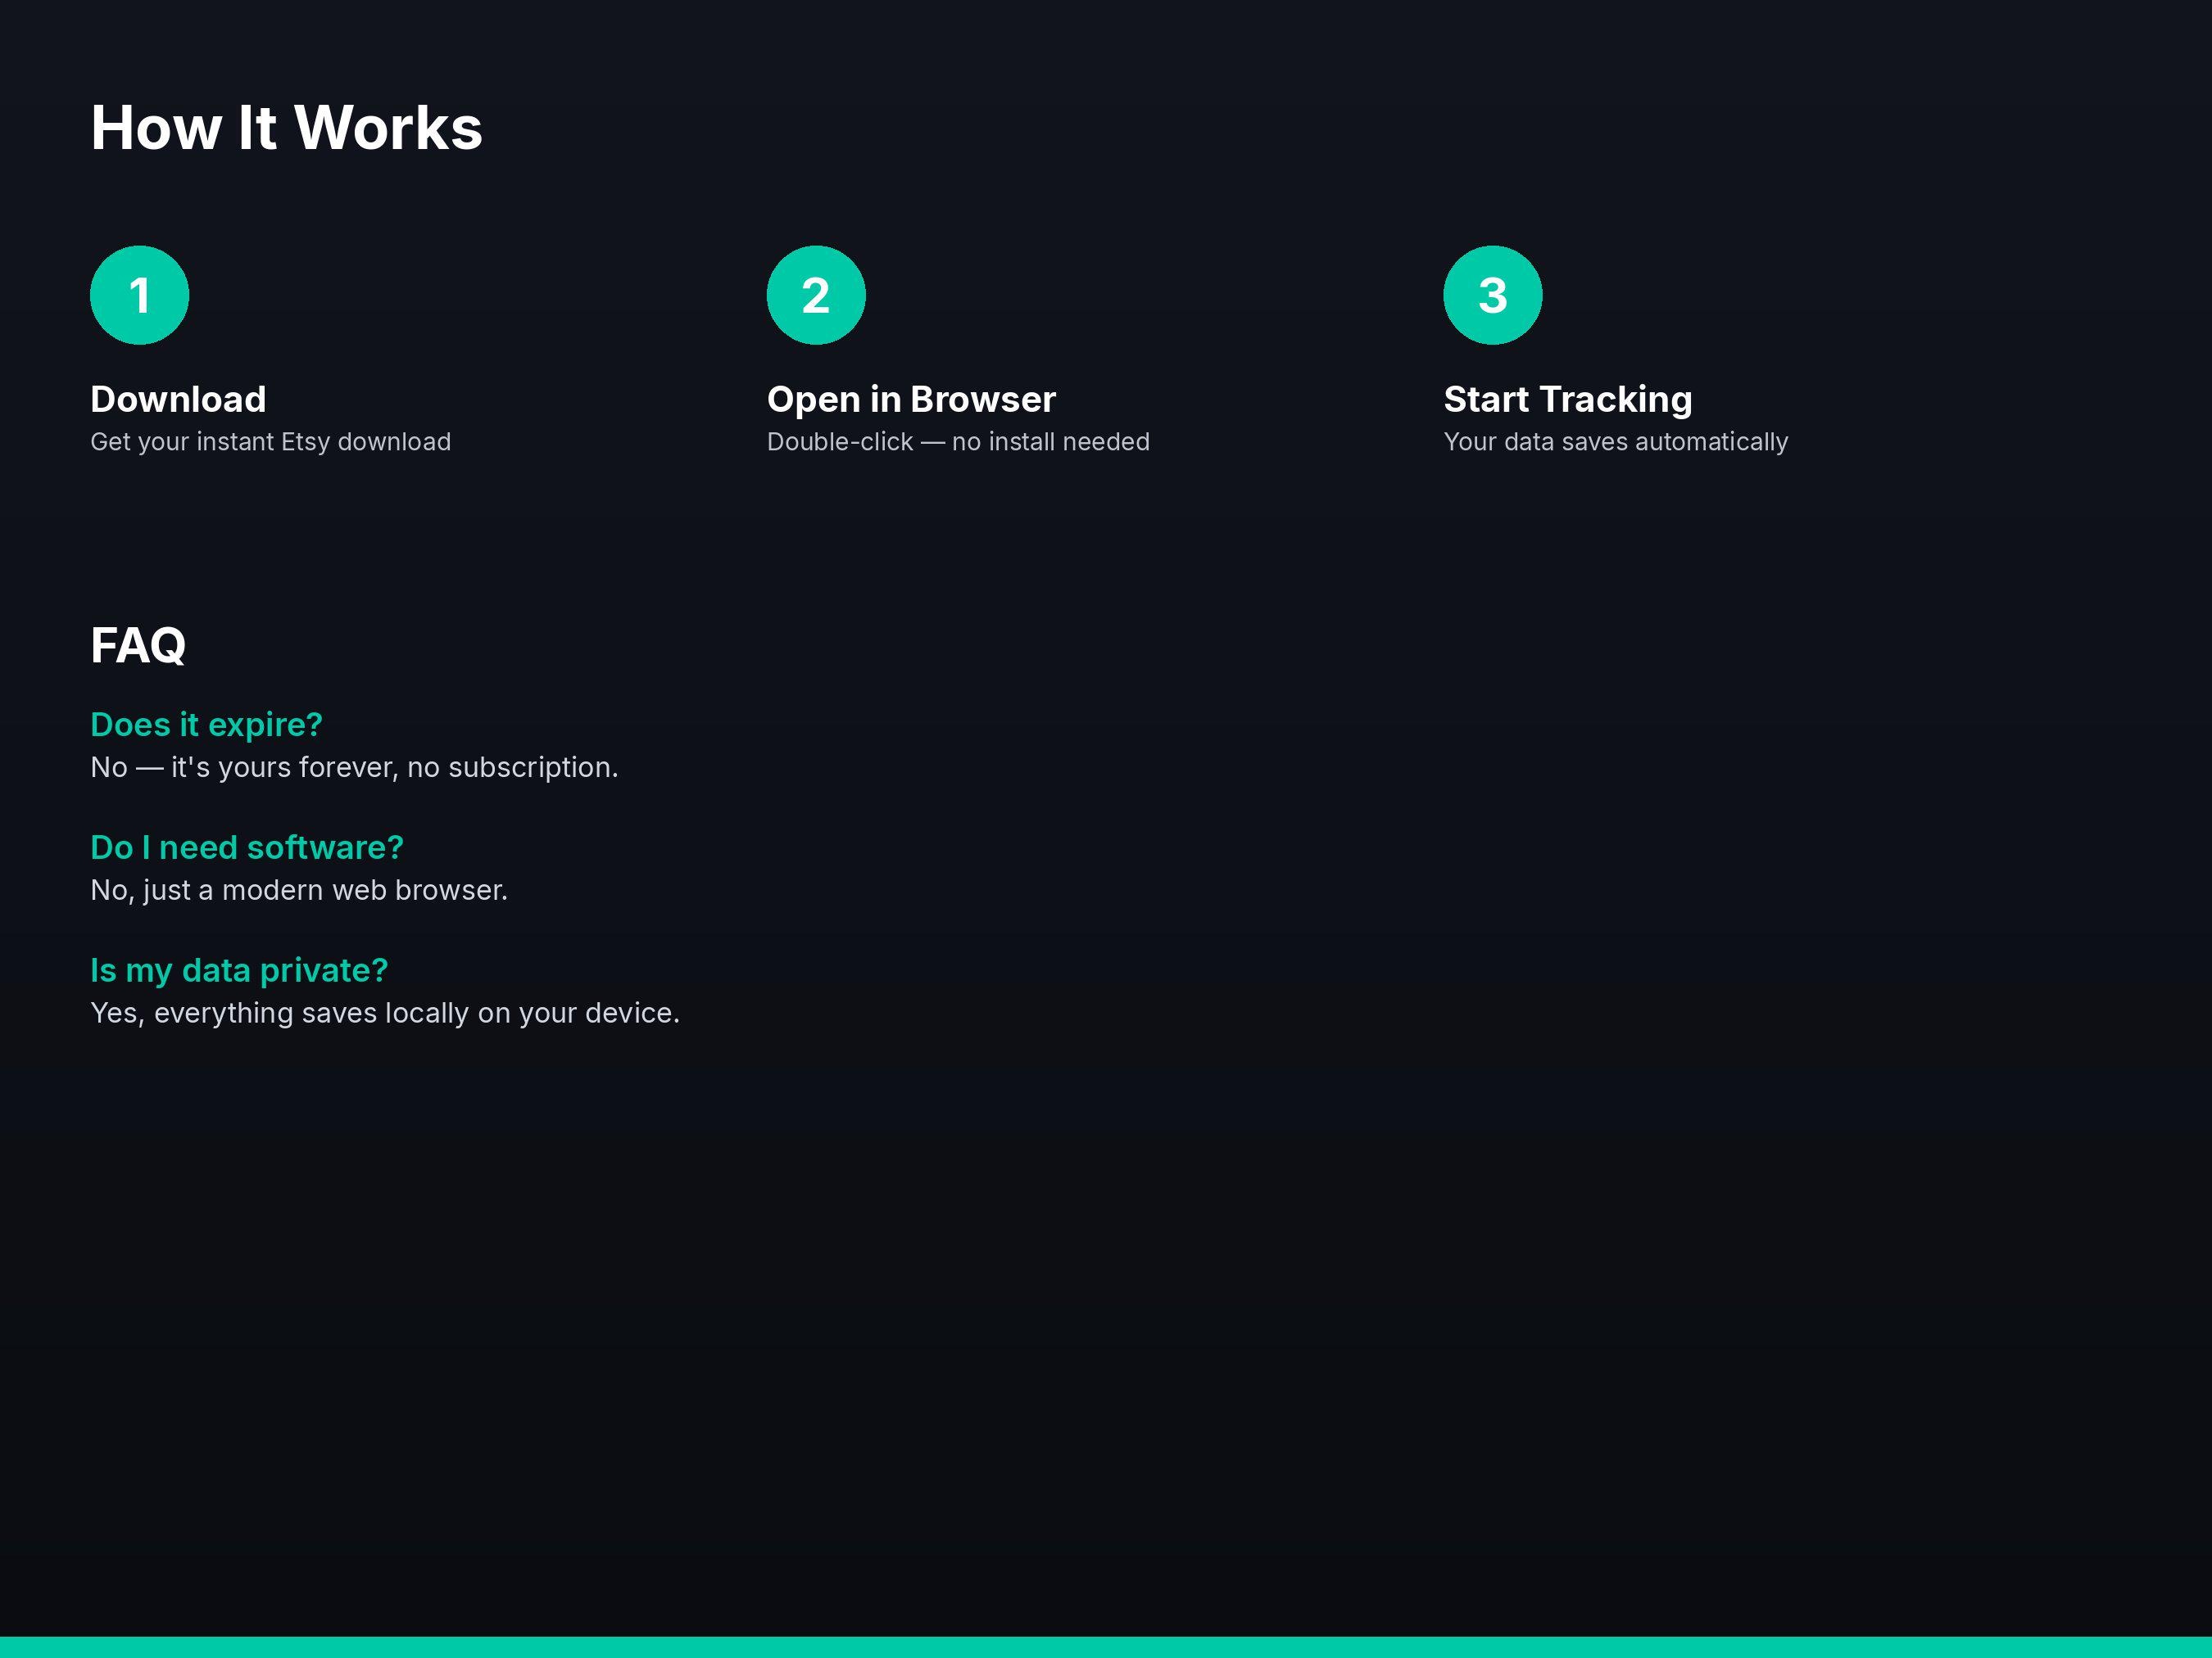Screen dimensions: 2212x1658
Task: Click Double-click — no install needed text
Action: click(958, 442)
